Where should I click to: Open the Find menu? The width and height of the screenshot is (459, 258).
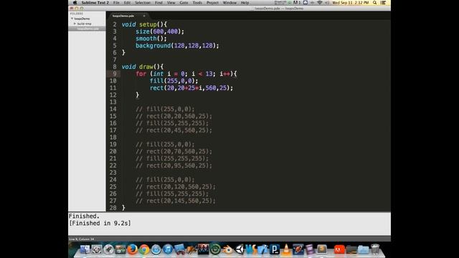(x=158, y=3)
